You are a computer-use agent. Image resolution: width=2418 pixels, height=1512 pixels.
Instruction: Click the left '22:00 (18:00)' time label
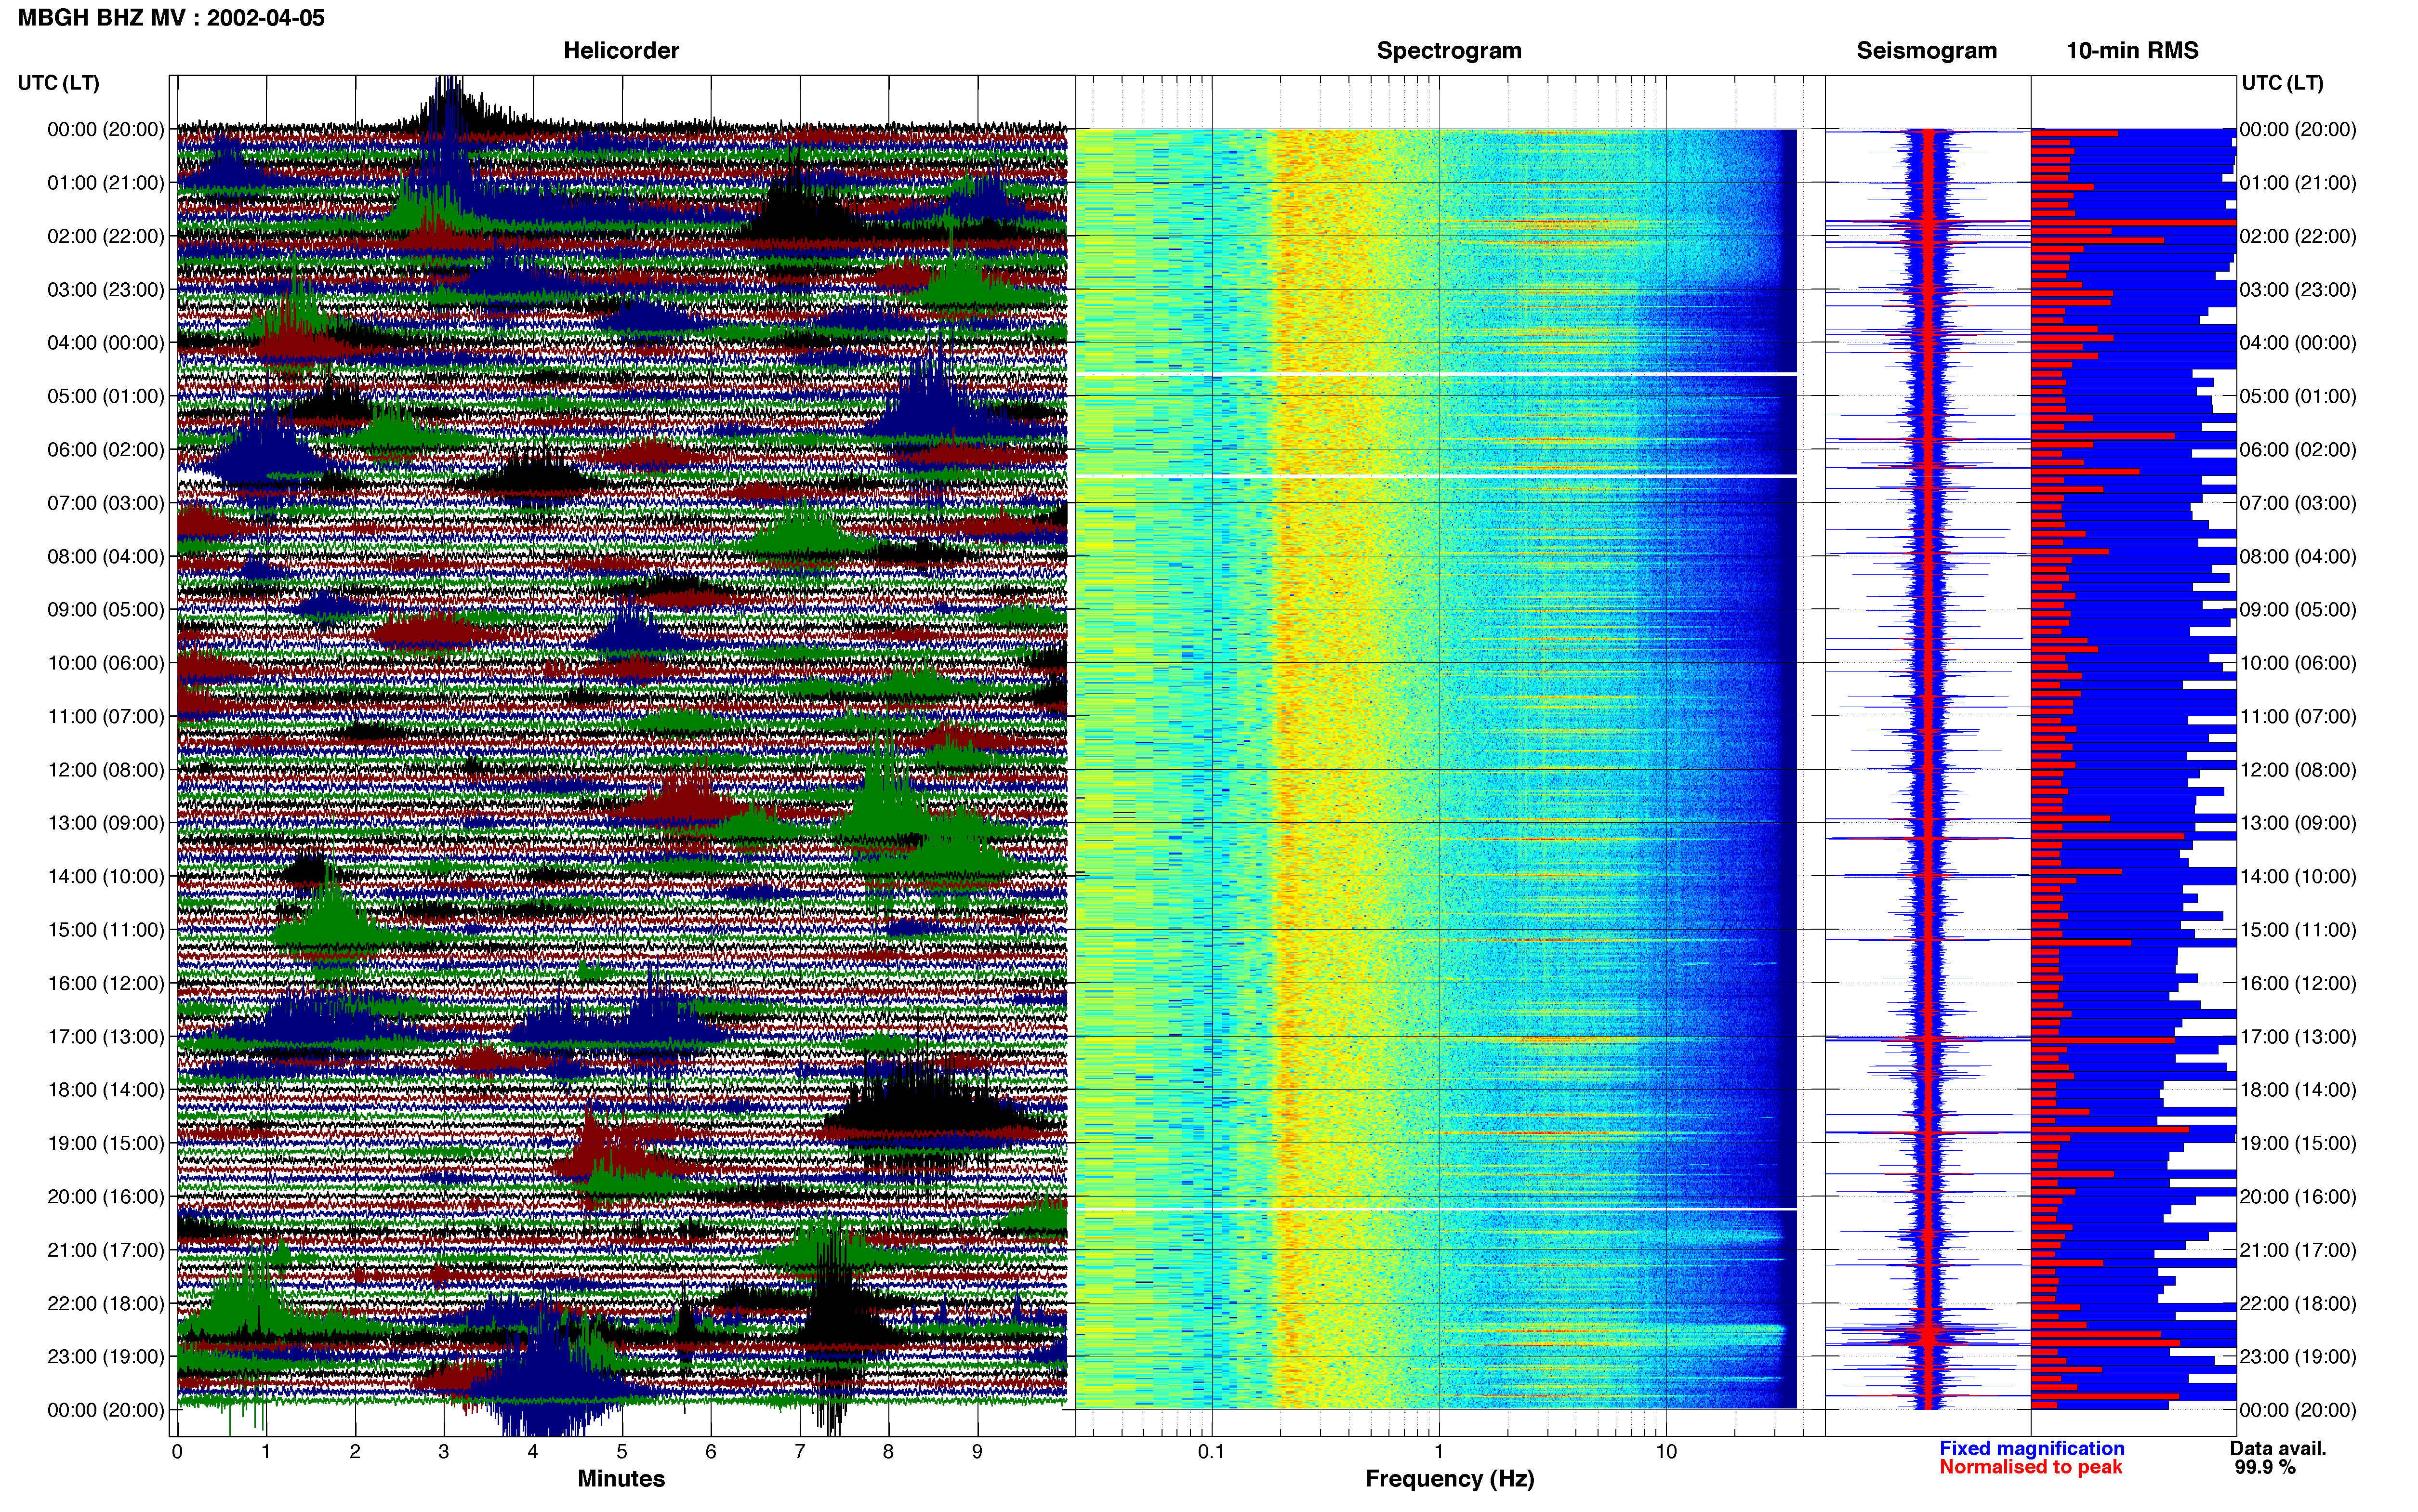click(106, 1303)
